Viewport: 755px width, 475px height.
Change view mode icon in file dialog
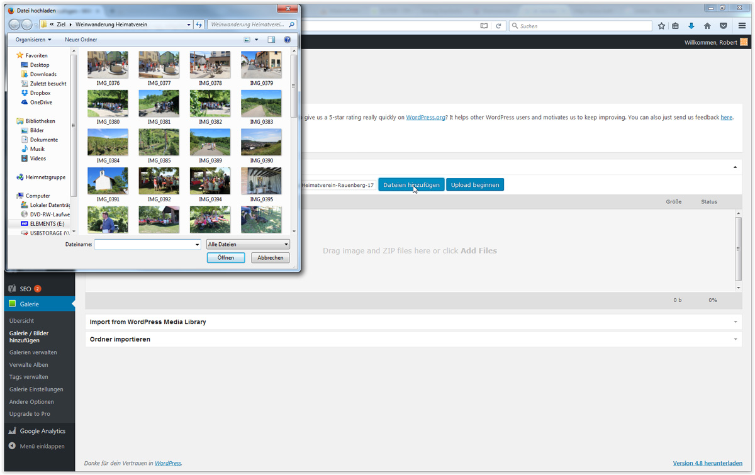click(247, 40)
